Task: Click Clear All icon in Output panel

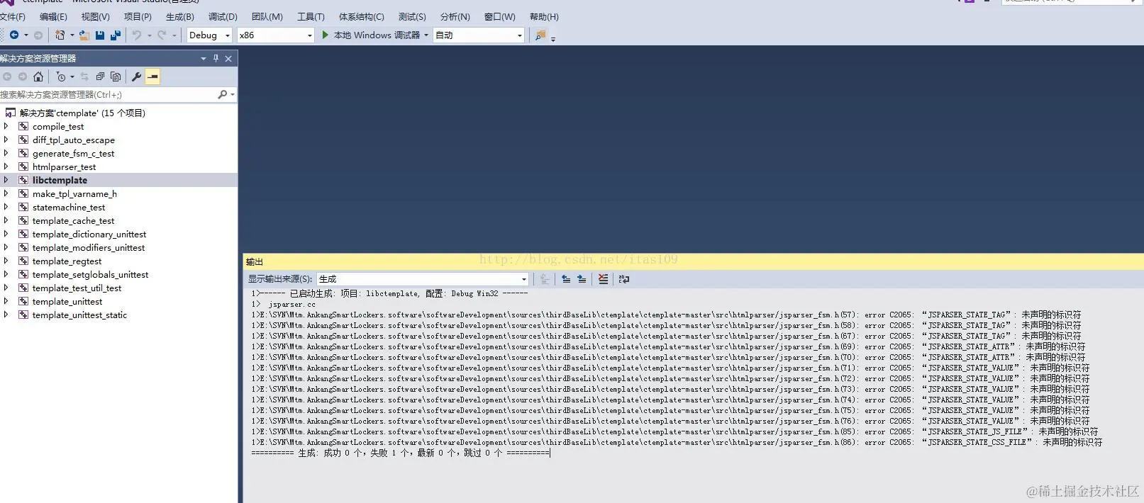Action: pyautogui.click(x=603, y=279)
